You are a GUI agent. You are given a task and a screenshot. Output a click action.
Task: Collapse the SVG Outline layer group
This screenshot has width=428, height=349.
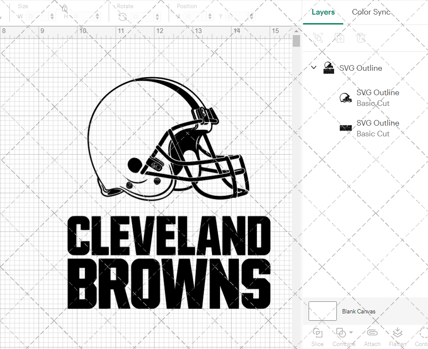click(x=314, y=67)
